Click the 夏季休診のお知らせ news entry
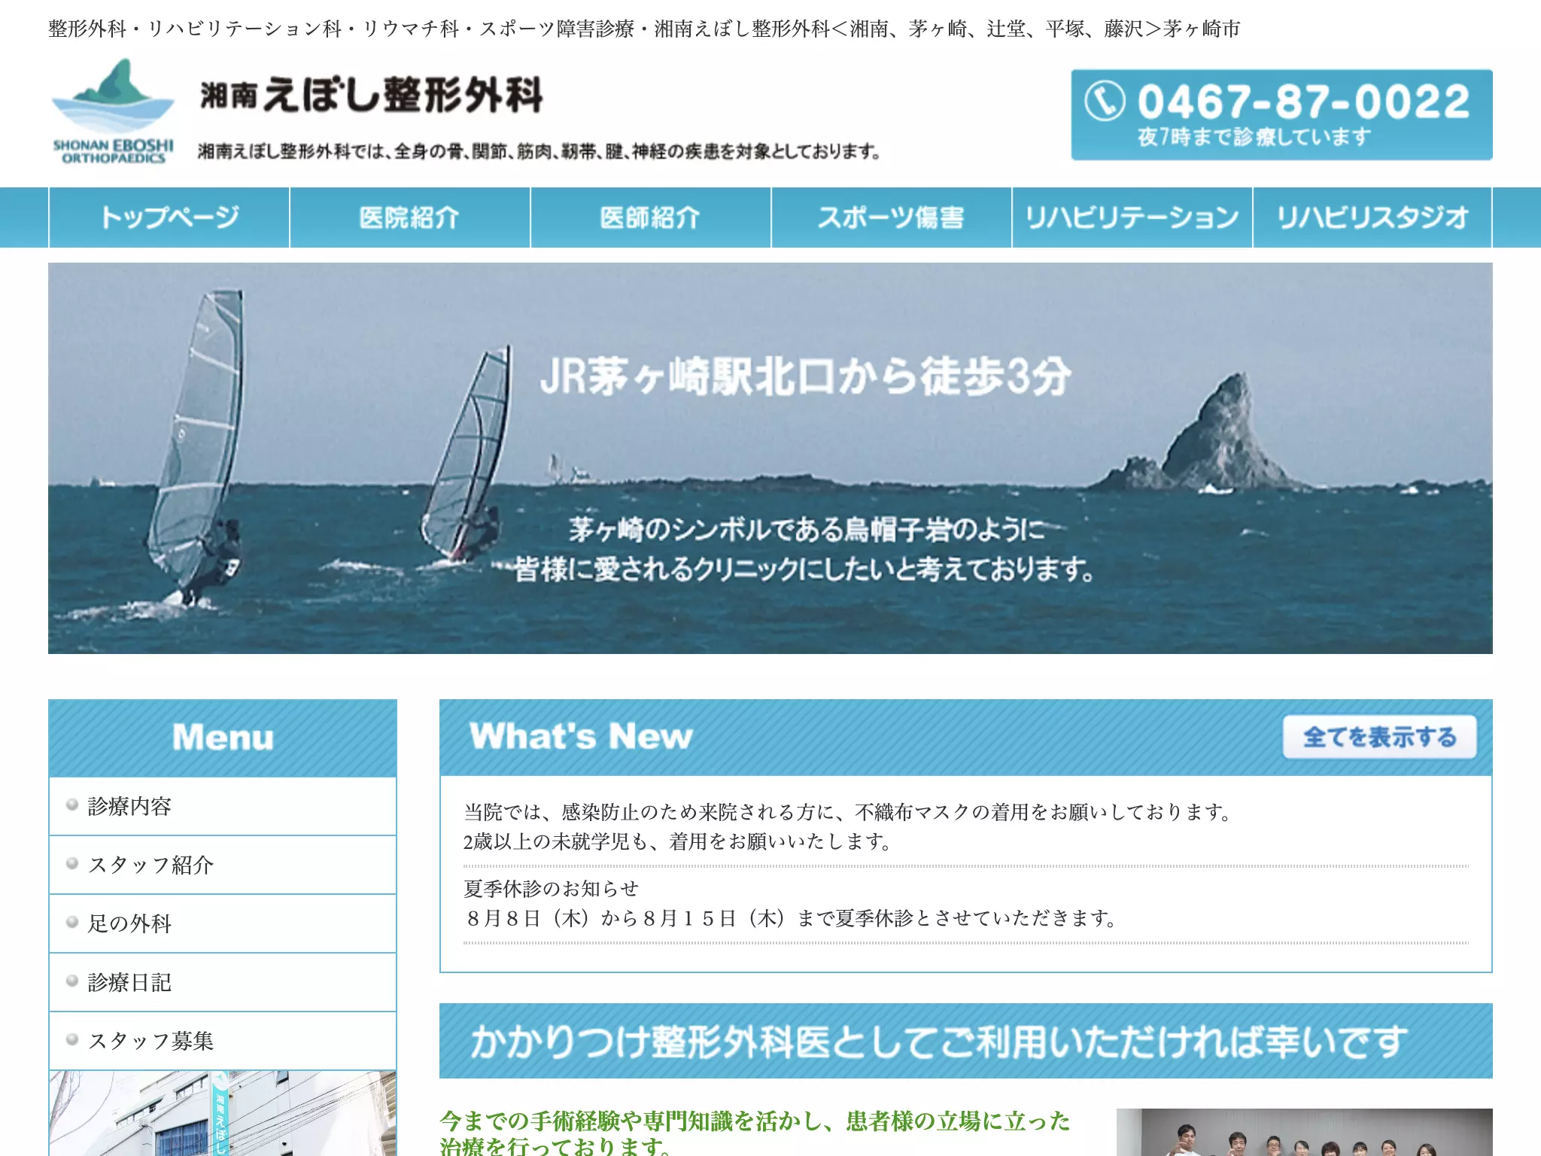This screenshot has height=1156, width=1541. pos(966,904)
